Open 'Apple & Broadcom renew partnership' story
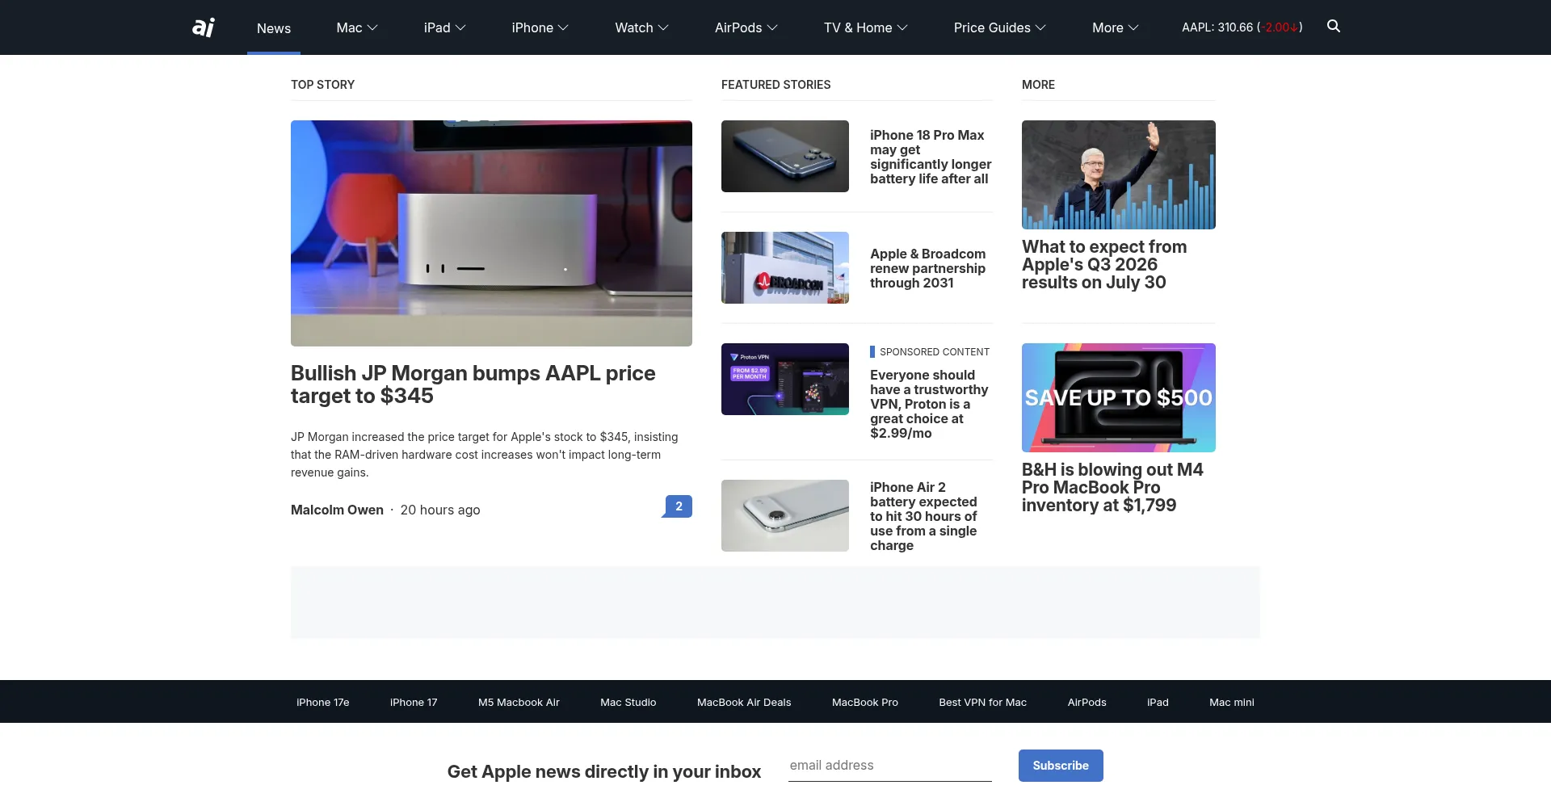 [x=927, y=268]
